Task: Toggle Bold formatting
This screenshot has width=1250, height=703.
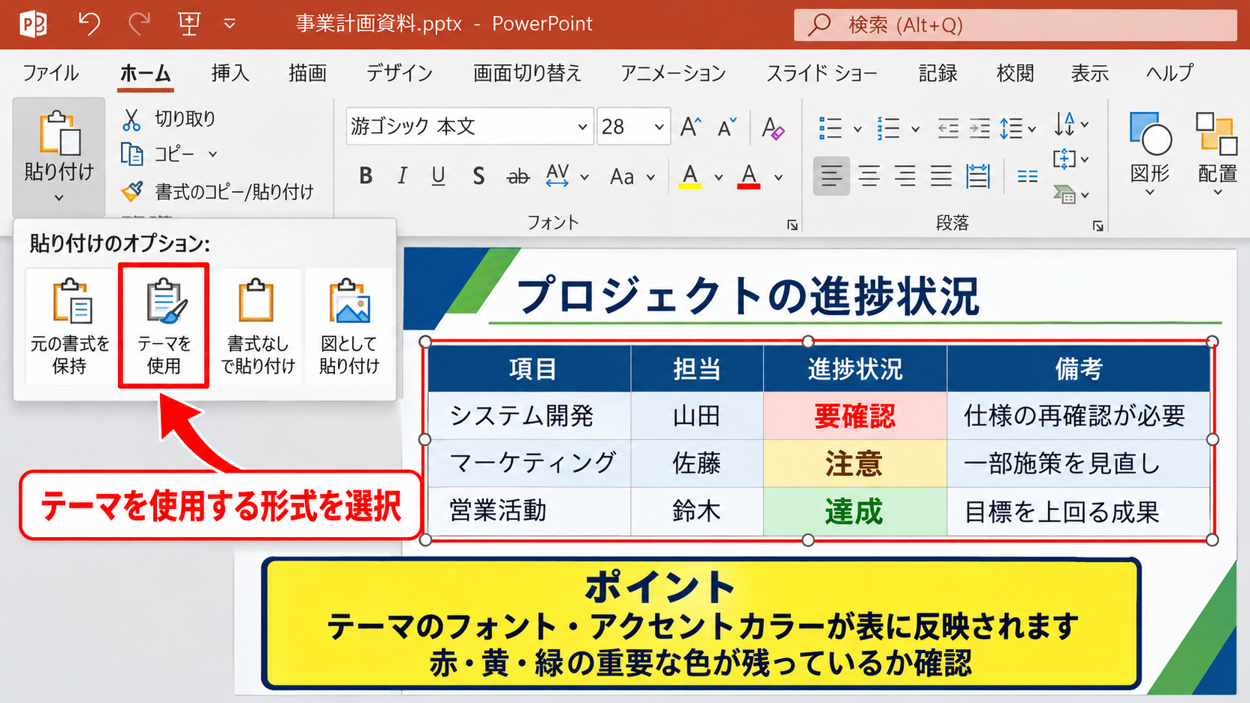Action: coord(366,176)
